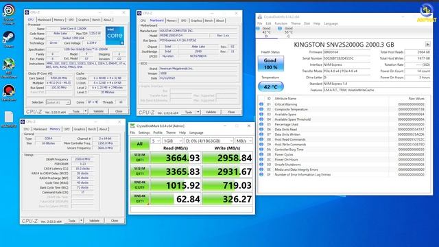Click the CrystalDiskInfo title bar icon
439x247 pixels.
point(260,17)
